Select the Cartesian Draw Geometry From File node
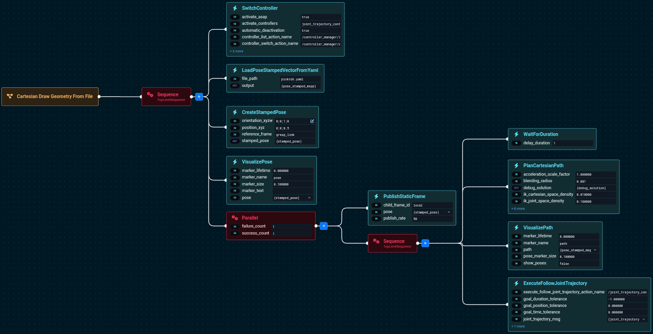The width and height of the screenshot is (653, 334). [x=50, y=97]
